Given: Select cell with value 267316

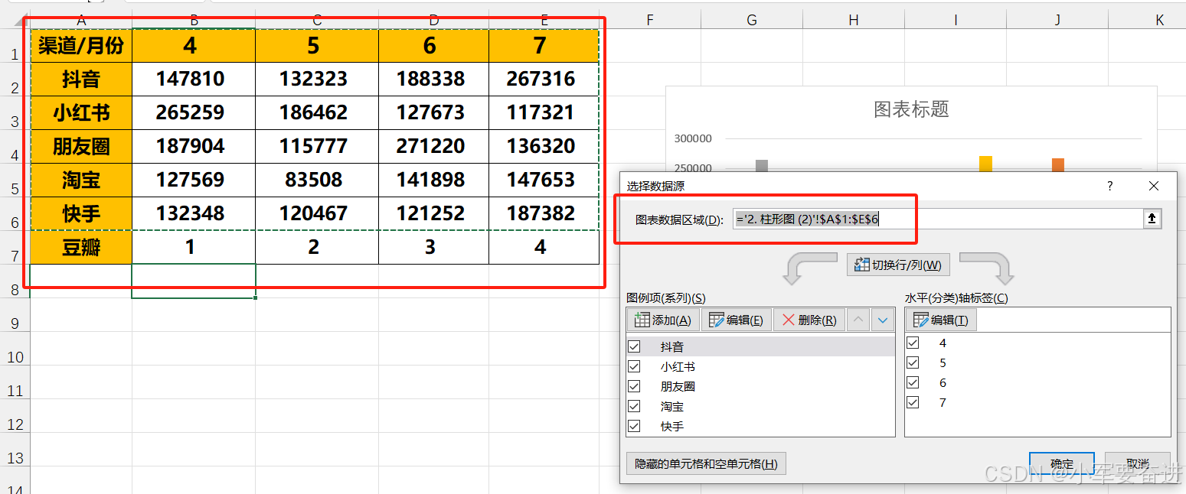Looking at the screenshot, I should pos(544,80).
